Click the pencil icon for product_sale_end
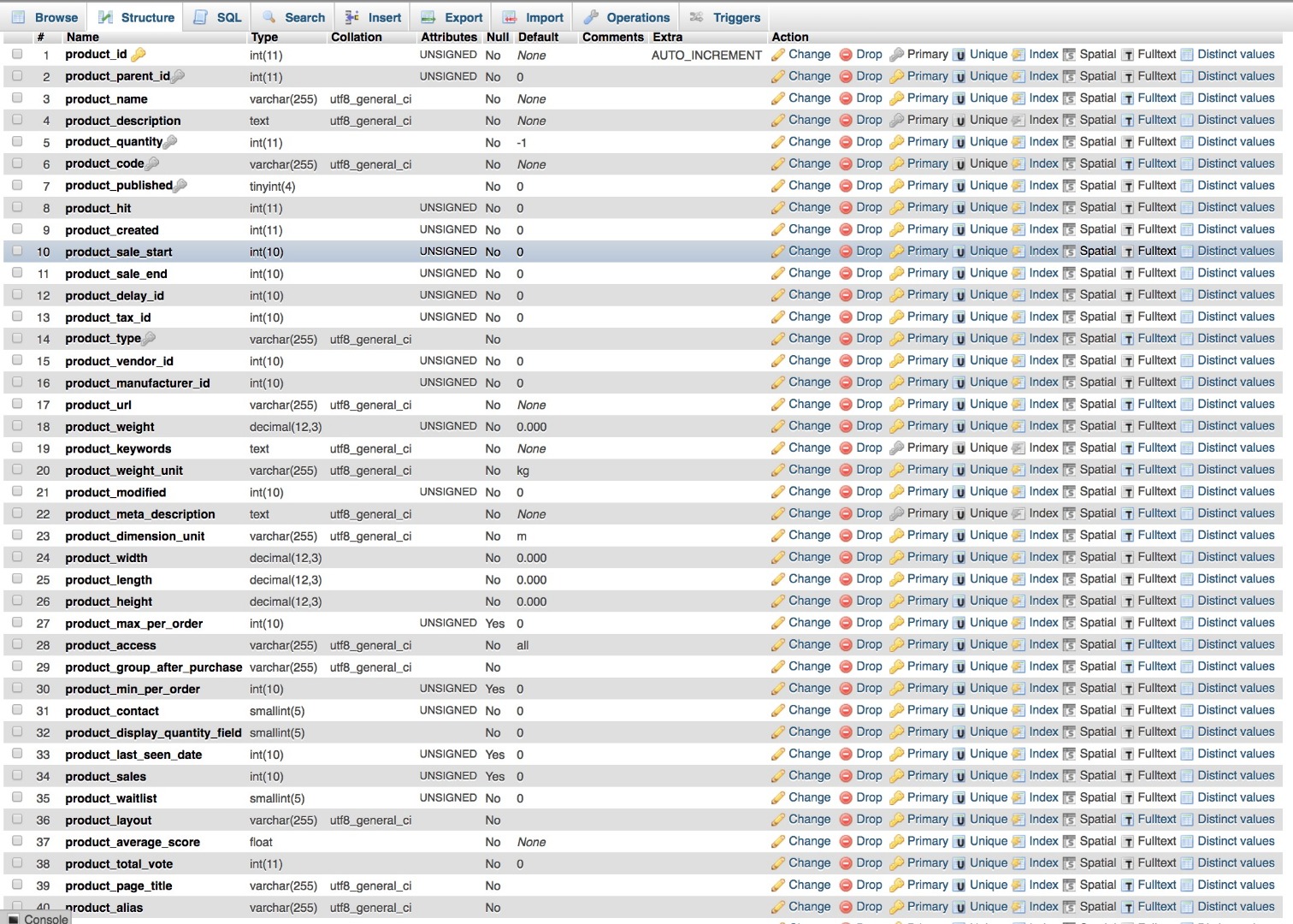The image size is (1293, 924). pyautogui.click(x=778, y=274)
